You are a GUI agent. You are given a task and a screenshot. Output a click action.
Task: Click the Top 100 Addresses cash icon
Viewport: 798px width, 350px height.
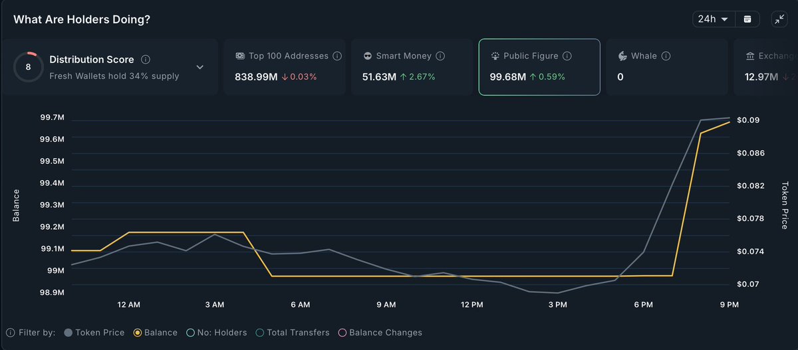[x=240, y=56]
